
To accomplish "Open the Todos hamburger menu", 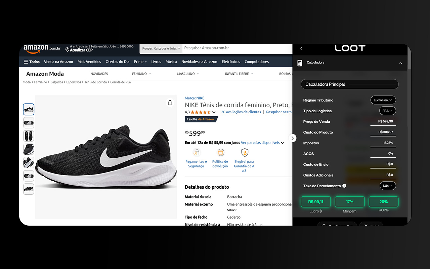I will click(32, 62).
